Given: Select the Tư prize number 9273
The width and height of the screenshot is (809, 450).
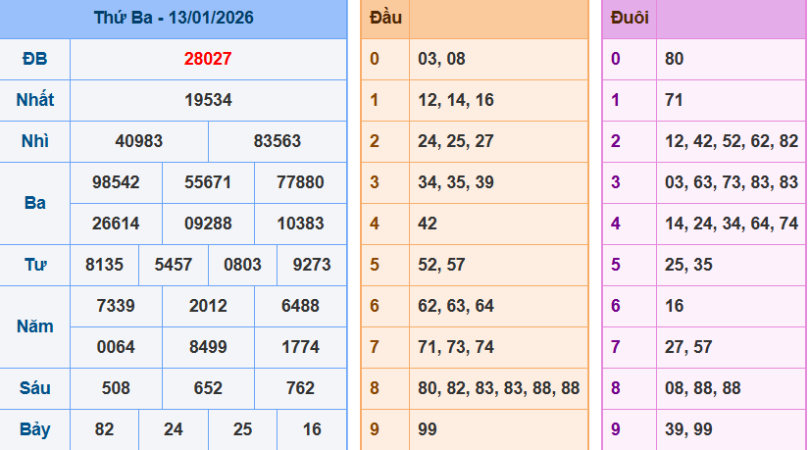Looking at the screenshot, I should point(312,265).
